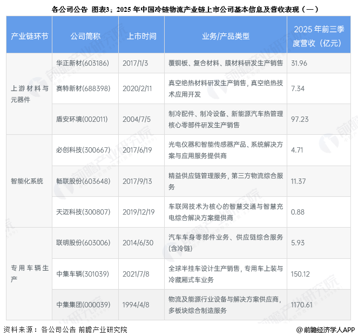Click revenue value 5.93
Screen dimensions: 358x336
[x=298, y=243]
